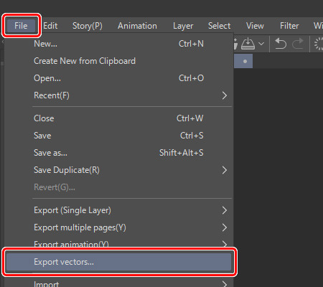Select Create New from Clipboard

119,61
